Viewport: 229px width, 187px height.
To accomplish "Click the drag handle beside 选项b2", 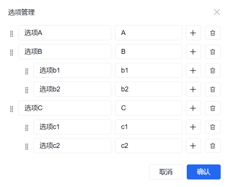I will click(x=26, y=90).
